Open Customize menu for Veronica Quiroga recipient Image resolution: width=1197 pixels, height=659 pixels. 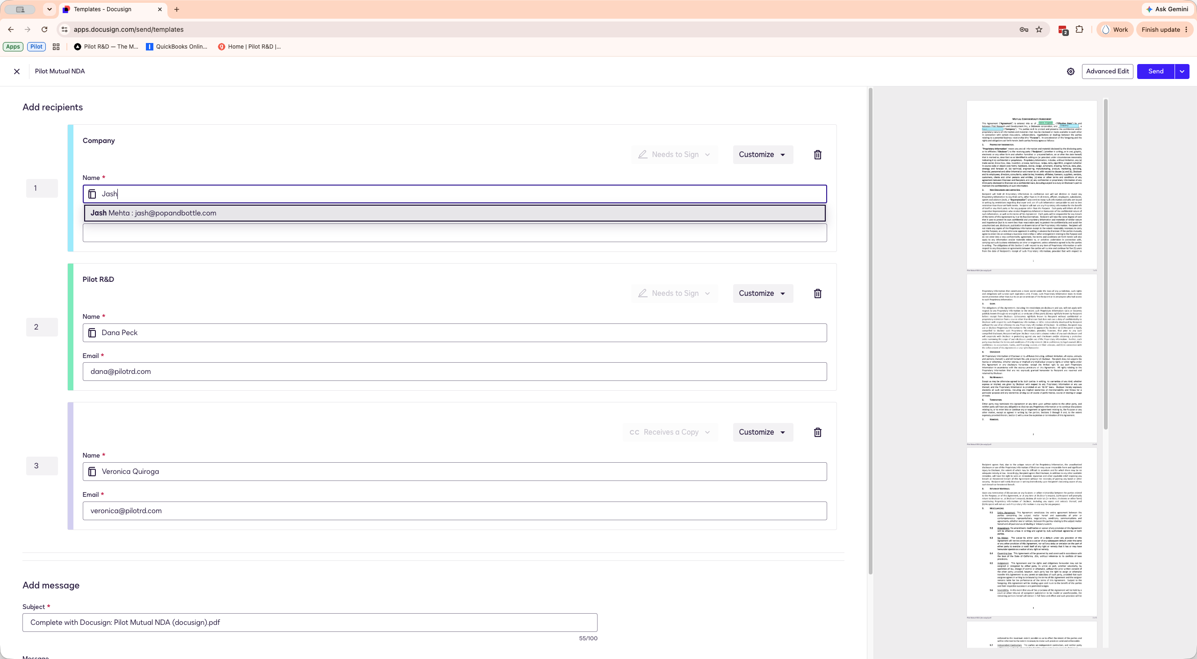[763, 432]
